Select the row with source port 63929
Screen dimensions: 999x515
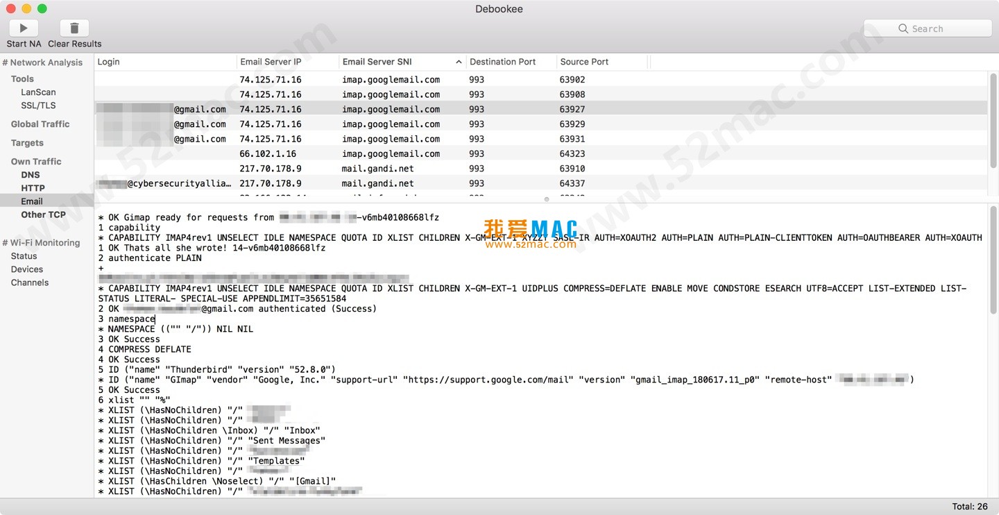click(541, 124)
